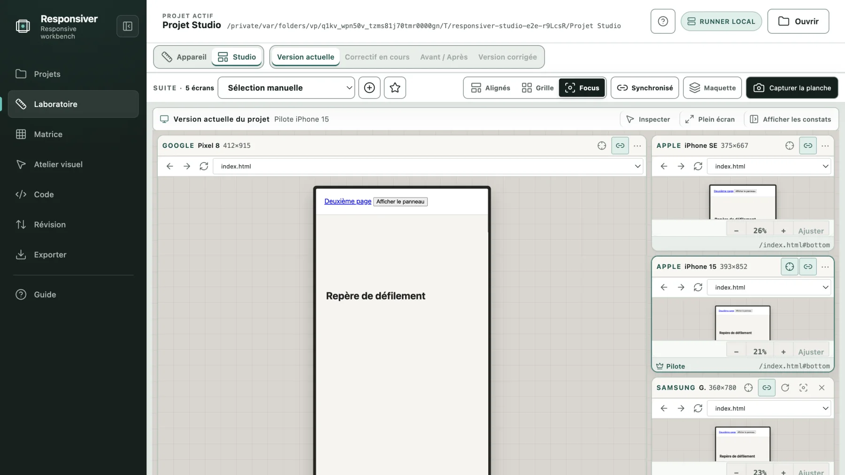845x475 pixels.
Task: Set Google Pixel 8 as pilot with the target icon
Action: [602, 146]
